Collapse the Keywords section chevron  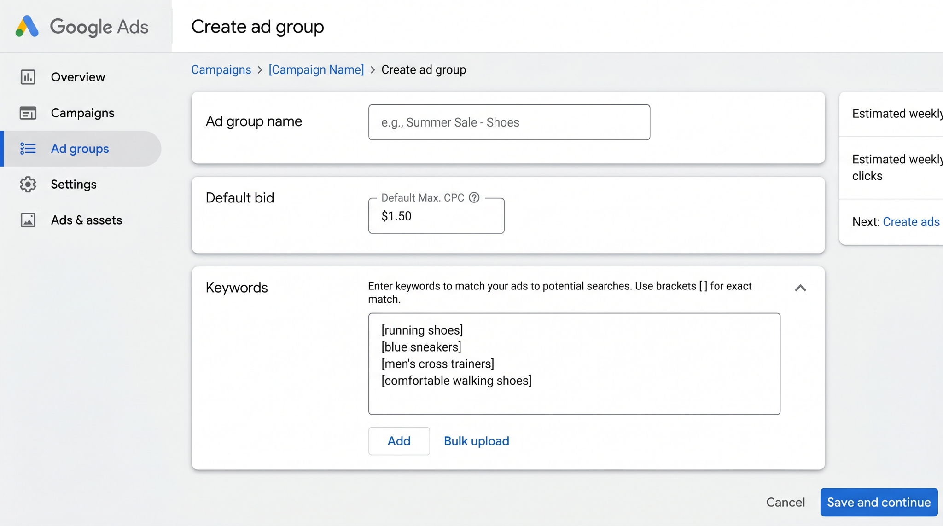point(801,288)
